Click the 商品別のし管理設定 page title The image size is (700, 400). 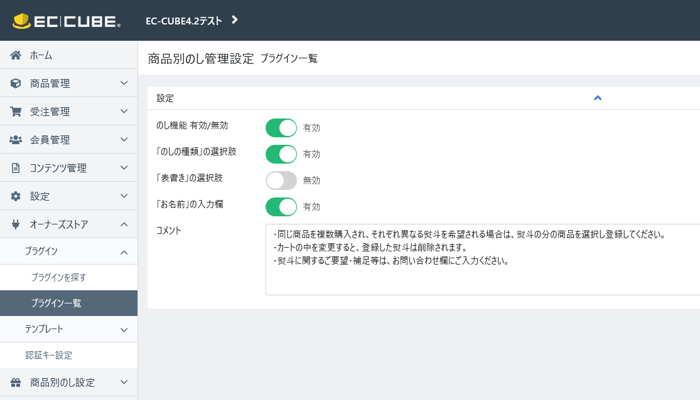pyautogui.click(x=201, y=58)
